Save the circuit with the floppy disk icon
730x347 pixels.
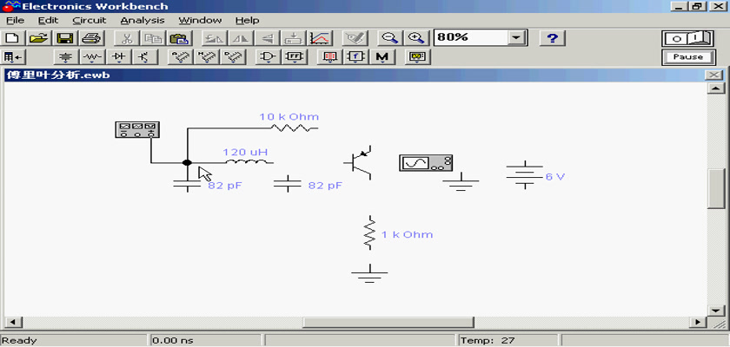(65, 38)
